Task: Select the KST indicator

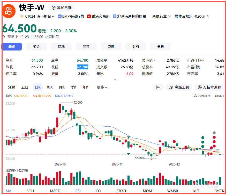Action: click(x=196, y=191)
